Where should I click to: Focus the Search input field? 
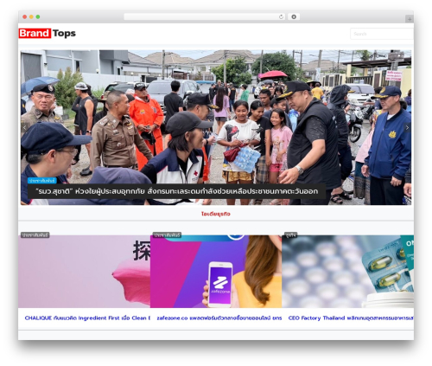(382, 34)
